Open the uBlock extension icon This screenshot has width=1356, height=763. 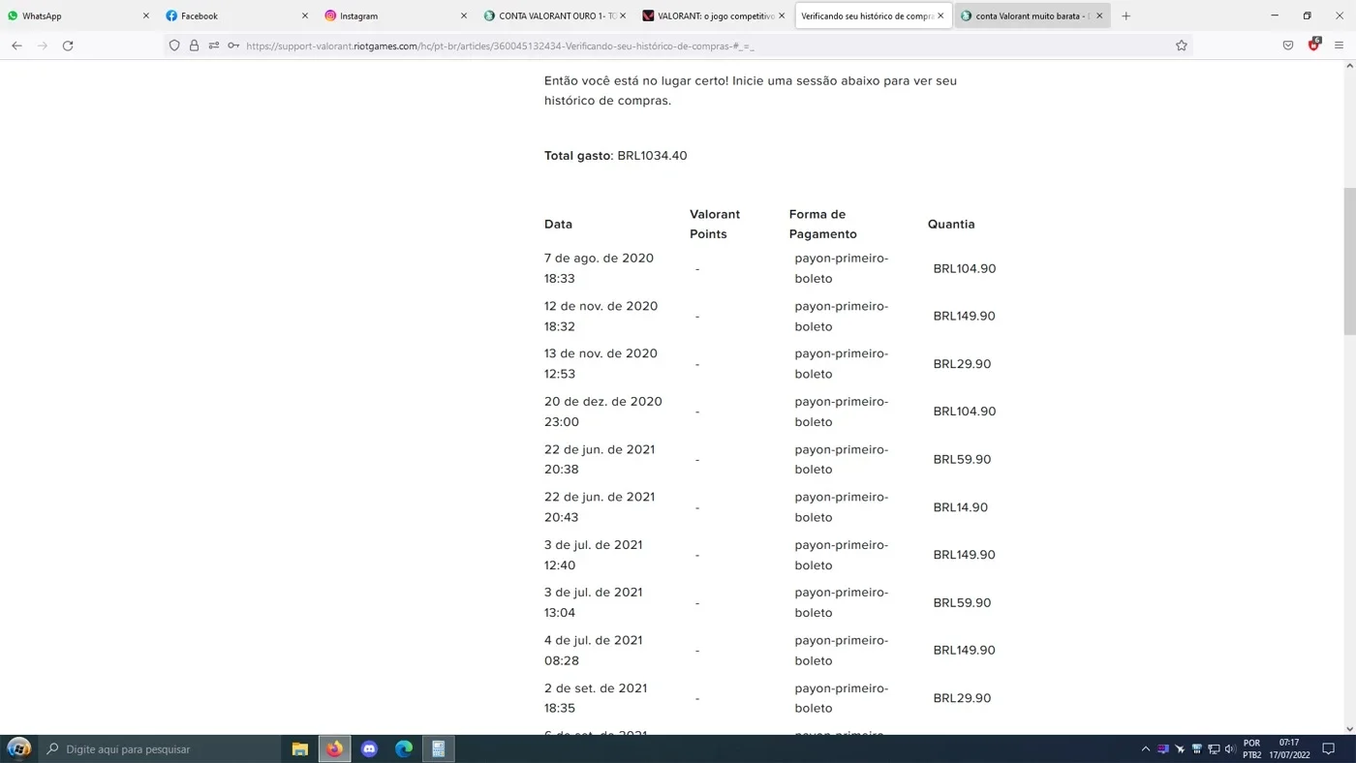click(1314, 45)
